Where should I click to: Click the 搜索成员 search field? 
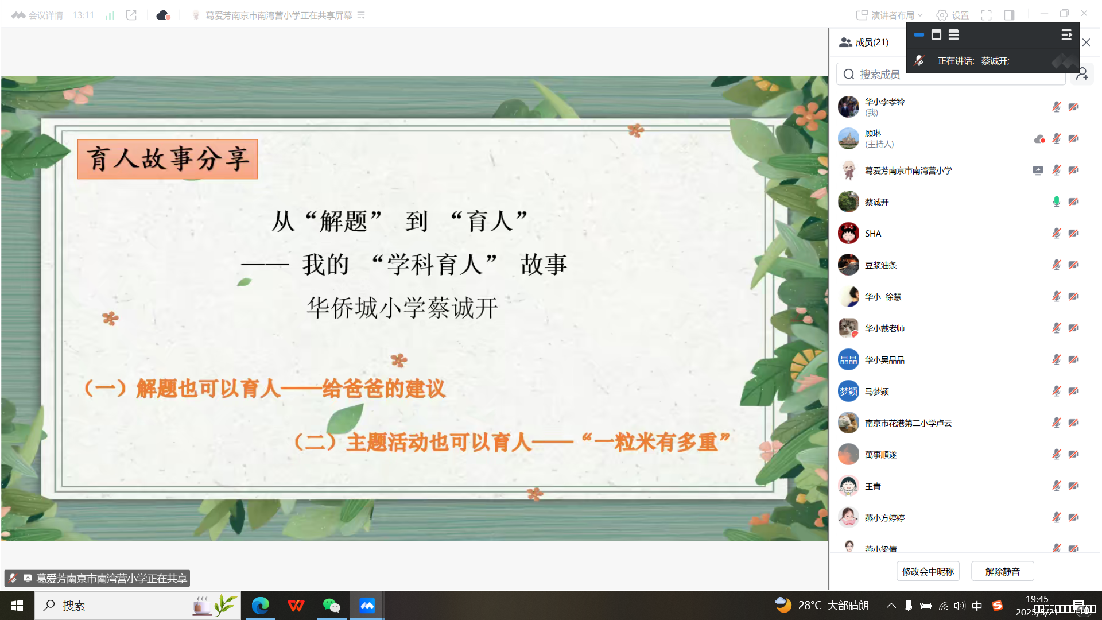(x=951, y=75)
